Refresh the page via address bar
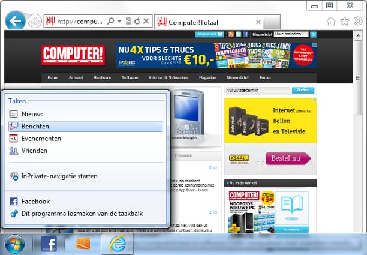This screenshot has width=367, height=255. (137, 21)
